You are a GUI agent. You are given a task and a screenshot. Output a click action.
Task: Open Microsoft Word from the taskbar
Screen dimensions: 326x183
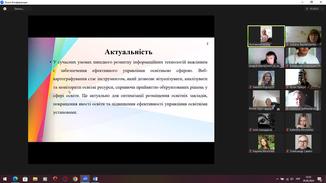(x=95, y=179)
